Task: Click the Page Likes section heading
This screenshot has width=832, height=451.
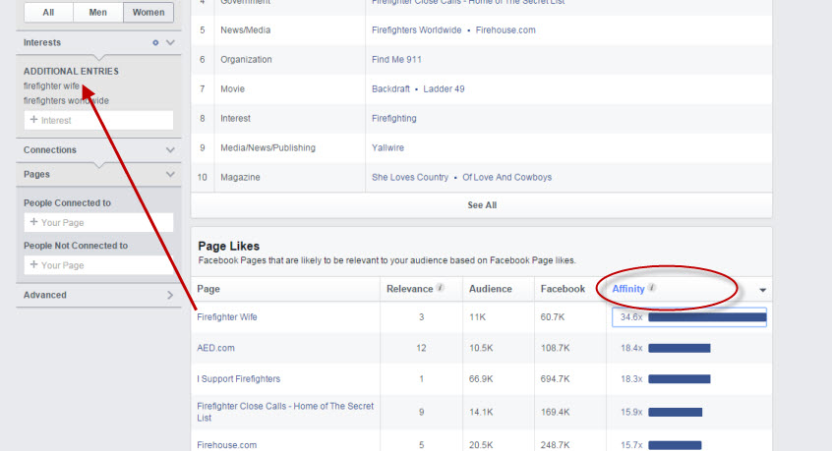Action: point(229,246)
